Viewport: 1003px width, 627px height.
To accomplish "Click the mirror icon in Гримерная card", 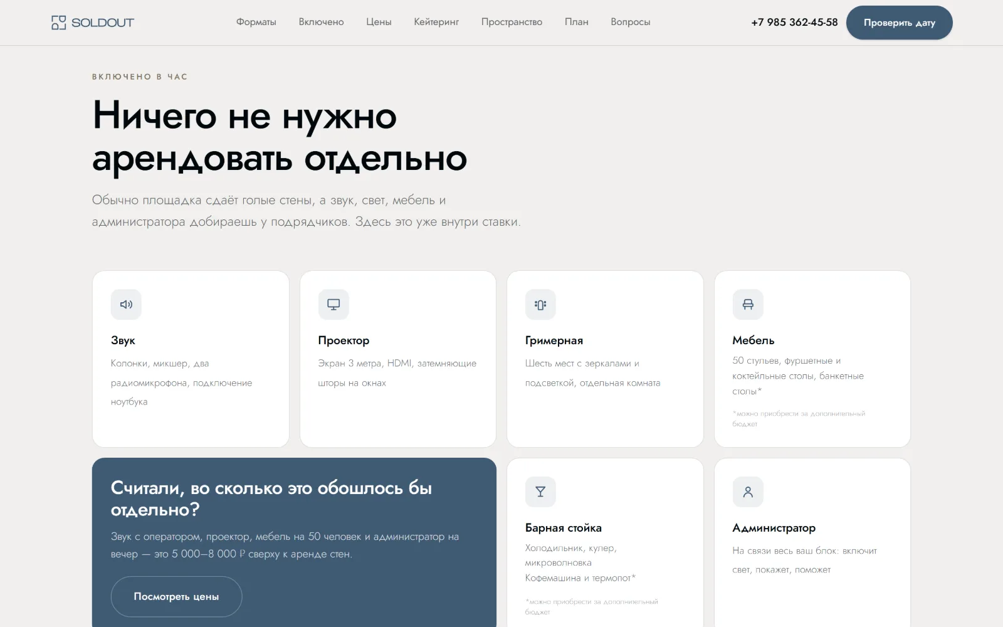I will [x=540, y=304].
